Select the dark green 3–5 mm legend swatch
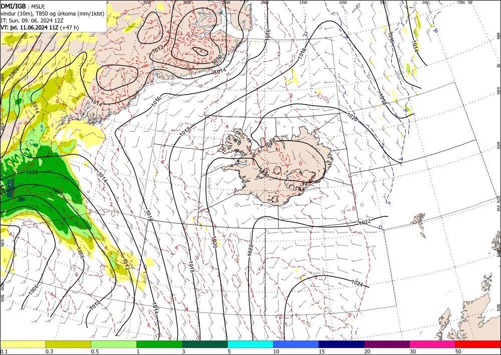Viewport: 501px width, 355px height. click(205, 344)
